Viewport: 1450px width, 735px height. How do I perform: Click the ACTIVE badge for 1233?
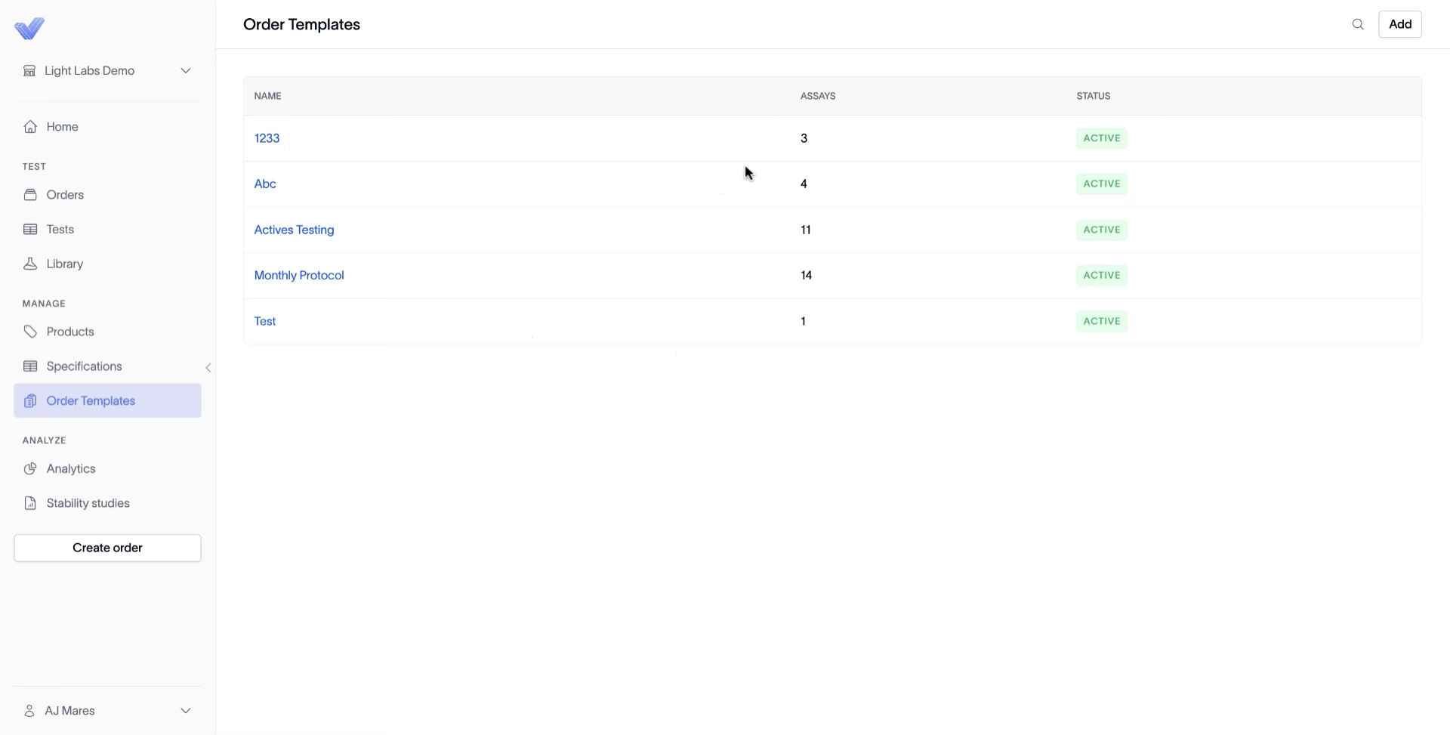(1102, 138)
